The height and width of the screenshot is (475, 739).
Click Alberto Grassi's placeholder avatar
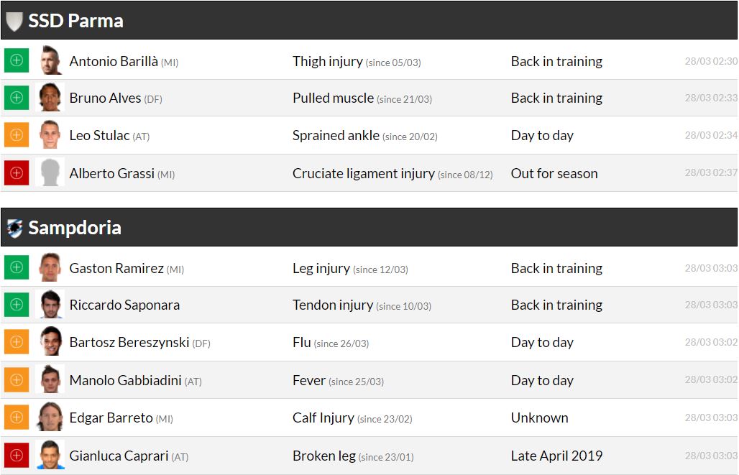point(50,172)
